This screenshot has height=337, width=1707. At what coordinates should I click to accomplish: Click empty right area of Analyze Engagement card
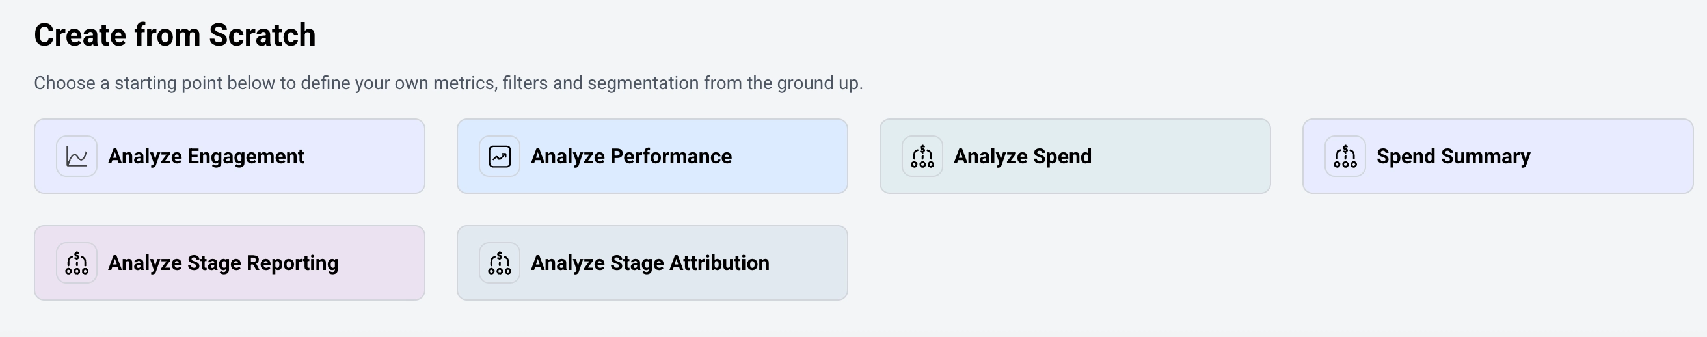click(x=371, y=156)
